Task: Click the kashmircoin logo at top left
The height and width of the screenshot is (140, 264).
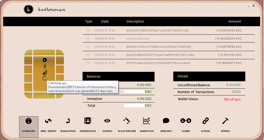Action: point(29,9)
